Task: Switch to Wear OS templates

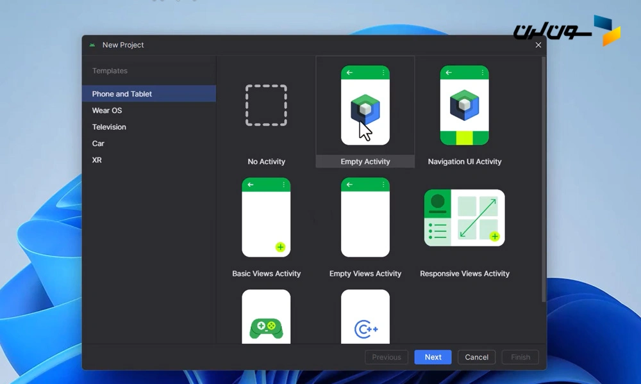Action: click(107, 111)
